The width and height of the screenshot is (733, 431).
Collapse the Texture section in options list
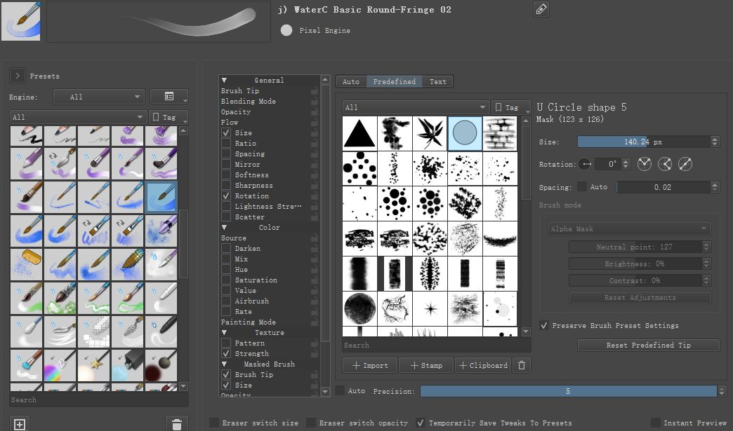tap(225, 332)
